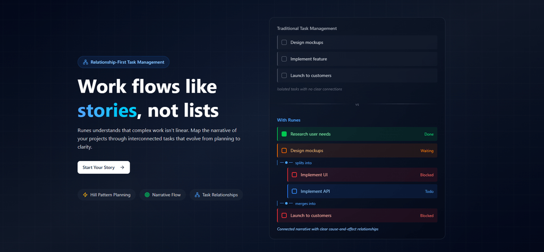Check the Design mockups box under Traditional
The image size is (544, 252).
coord(284,42)
